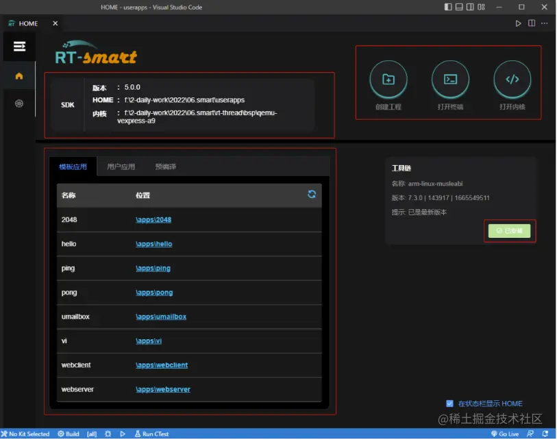Toggle primary sidebar layout icon in title bar
557x440 pixels.
(x=448, y=7)
